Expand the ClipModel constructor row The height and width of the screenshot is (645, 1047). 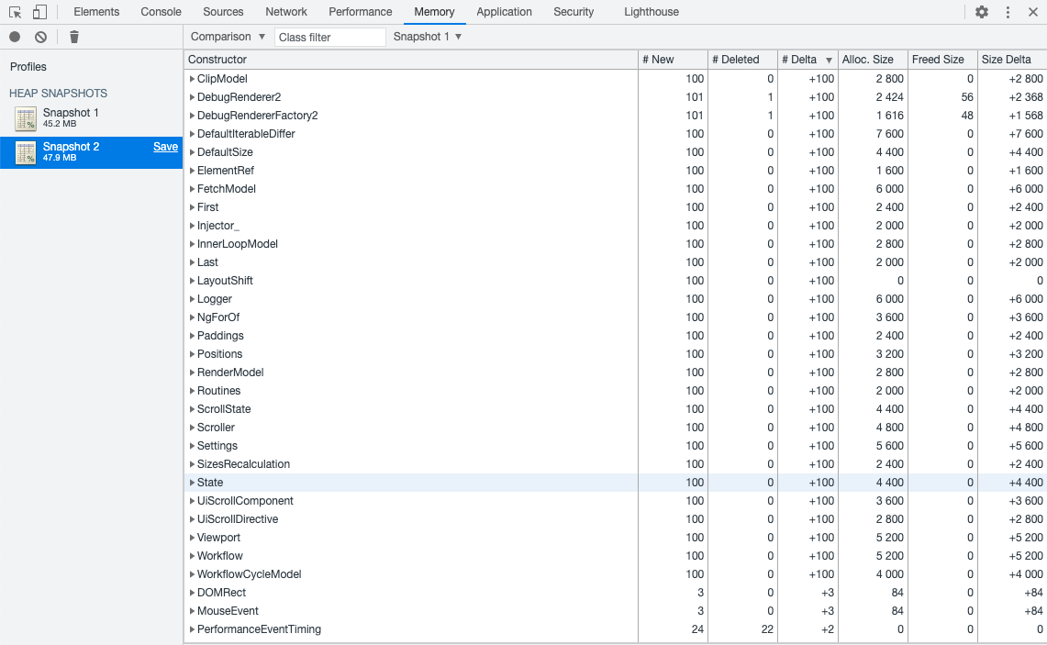[193, 79]
